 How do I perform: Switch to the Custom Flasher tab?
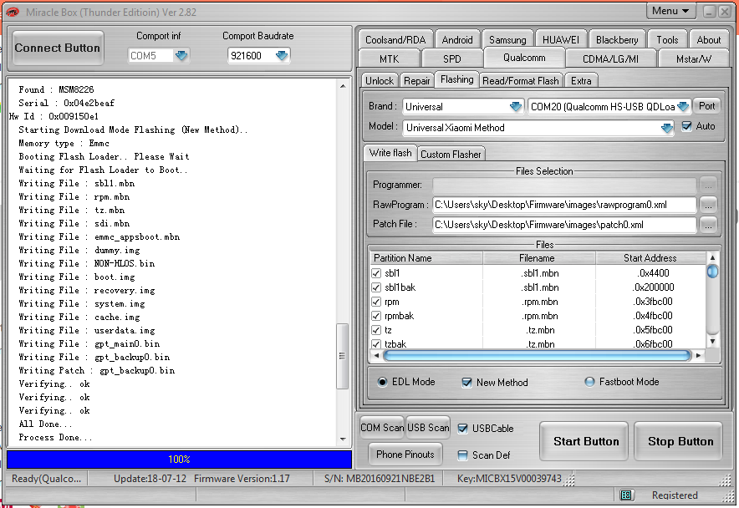[451, 154]
